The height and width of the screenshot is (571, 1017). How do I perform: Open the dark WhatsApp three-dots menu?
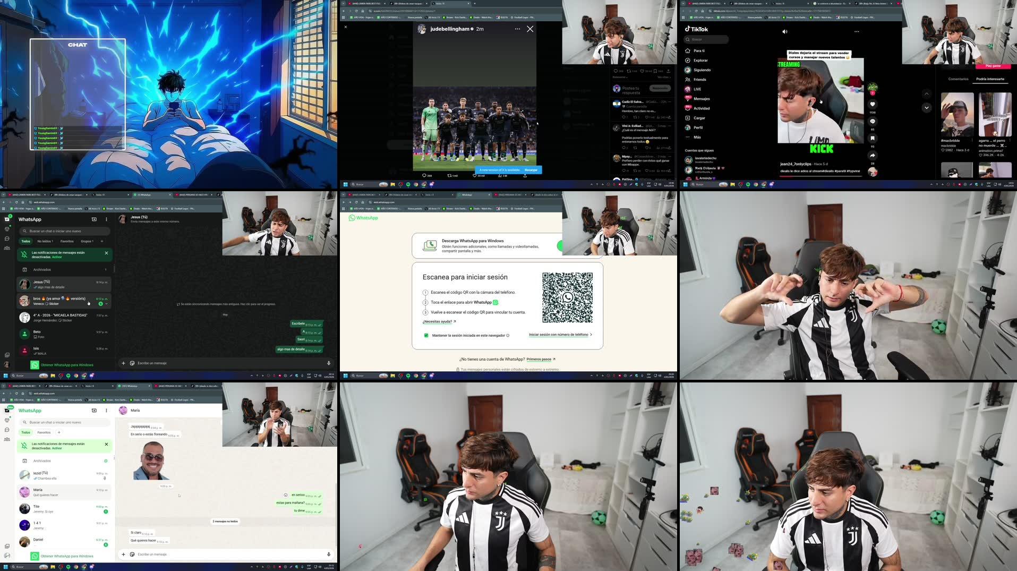[106, 219]
